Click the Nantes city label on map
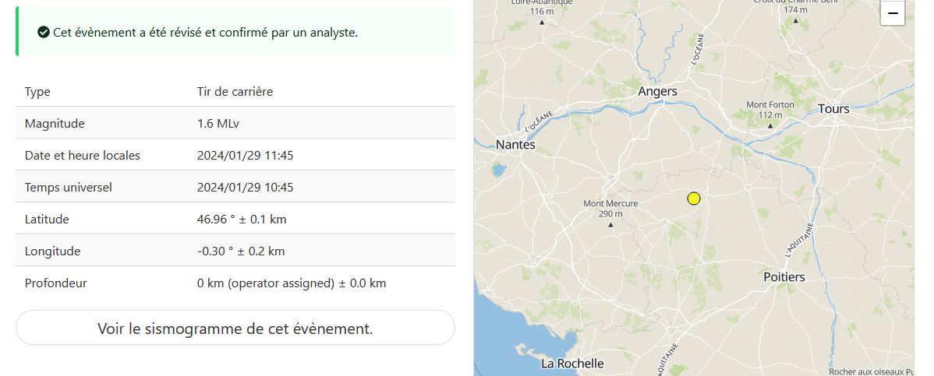 point(515,145)
